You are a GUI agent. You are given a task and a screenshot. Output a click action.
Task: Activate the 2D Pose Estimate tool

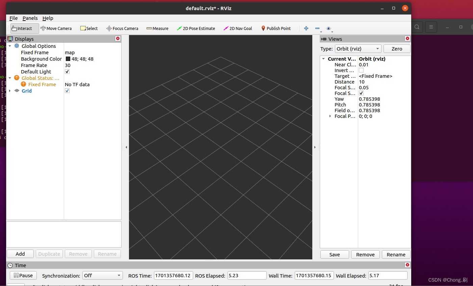pos(196,28)
